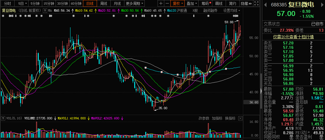Viewport: 325px width, 140px height.
Task: Toggle the 融资融券 overlay label
Action: [210, 10]
